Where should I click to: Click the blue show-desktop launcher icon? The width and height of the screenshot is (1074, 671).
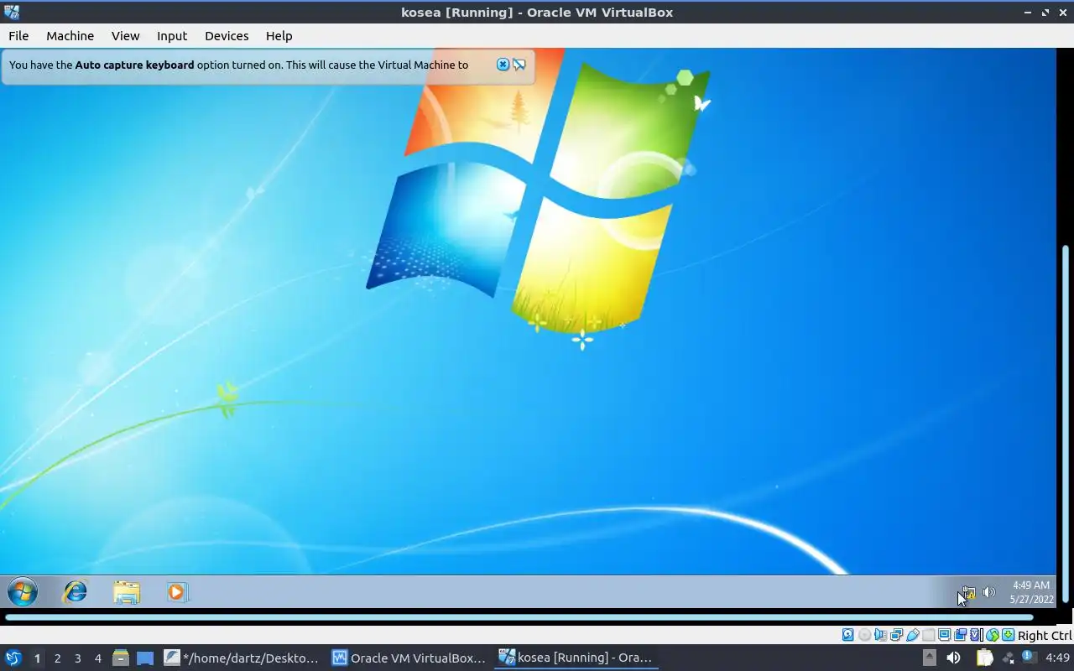[145, 658]
